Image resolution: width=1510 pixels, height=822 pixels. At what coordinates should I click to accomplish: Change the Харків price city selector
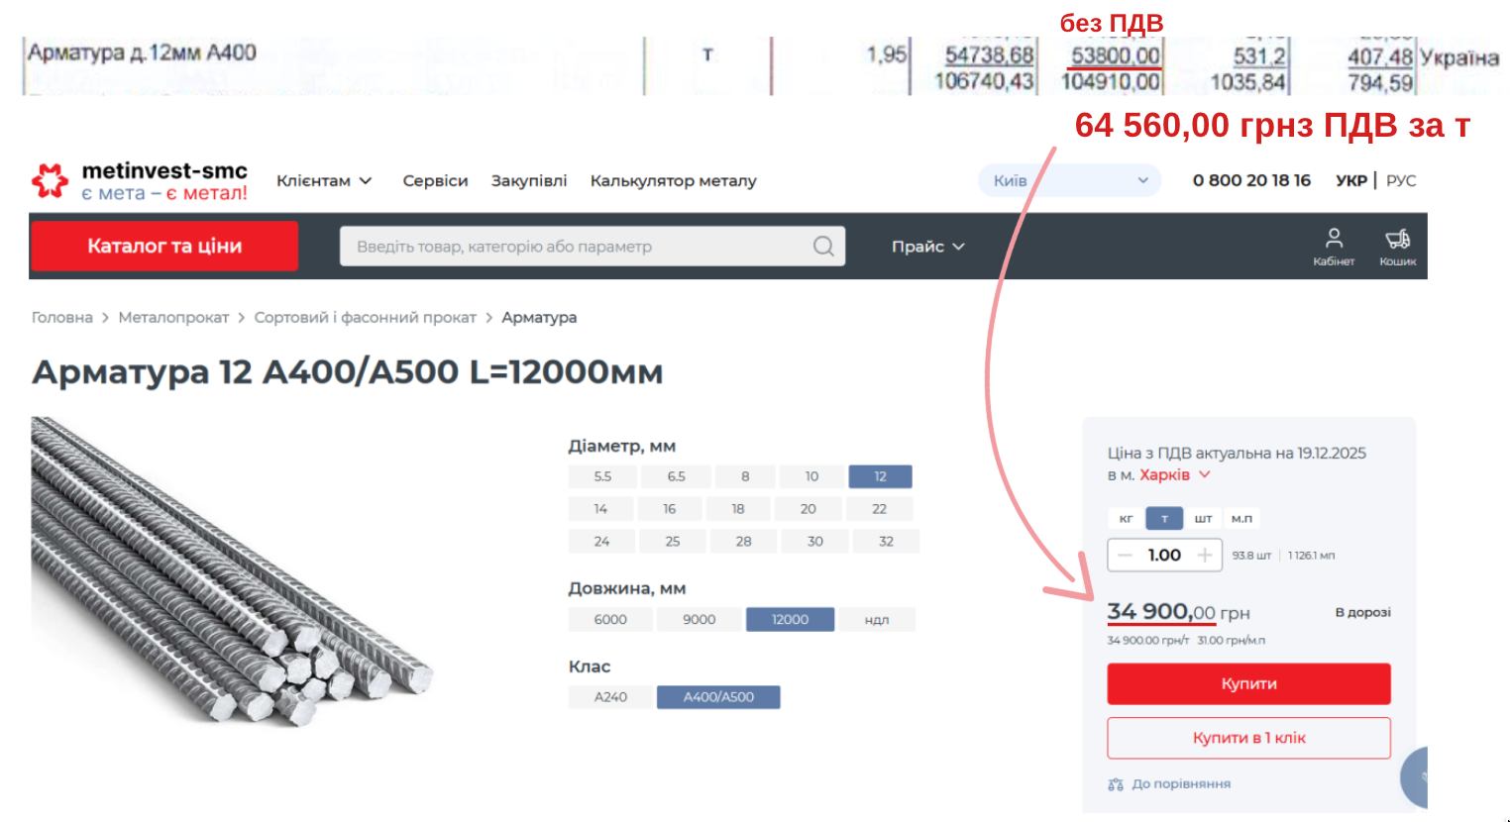[x=1174, y=475]
